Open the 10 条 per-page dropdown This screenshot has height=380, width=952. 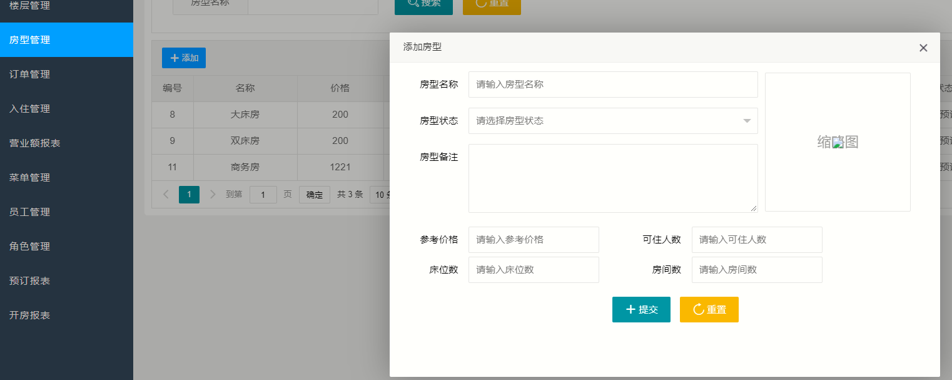(x=380, y=195)
